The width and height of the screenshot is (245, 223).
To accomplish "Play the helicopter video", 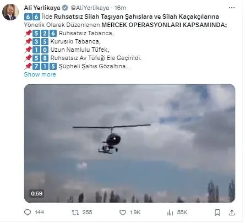I will click(129, 143).
